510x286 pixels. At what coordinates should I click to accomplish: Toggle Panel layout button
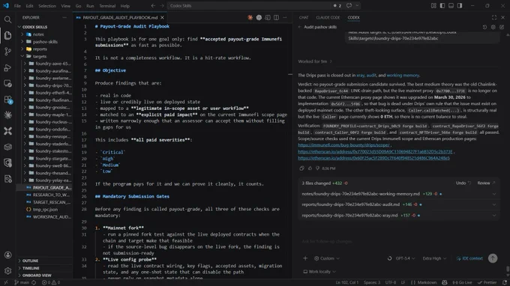(451, 5)
